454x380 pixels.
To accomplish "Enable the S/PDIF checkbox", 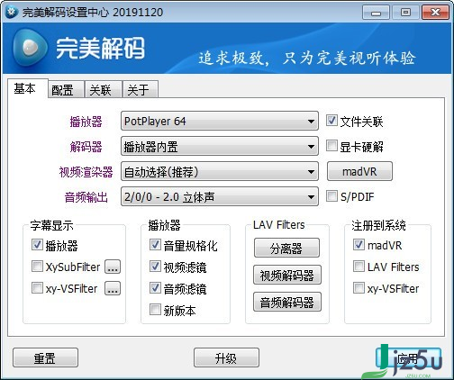I will (x=331, y=196).
